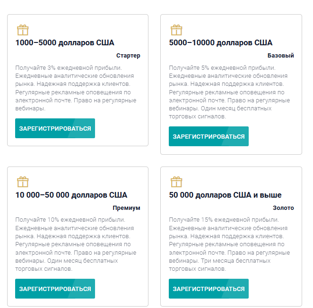Click the Золото plan label

point(283,208)
